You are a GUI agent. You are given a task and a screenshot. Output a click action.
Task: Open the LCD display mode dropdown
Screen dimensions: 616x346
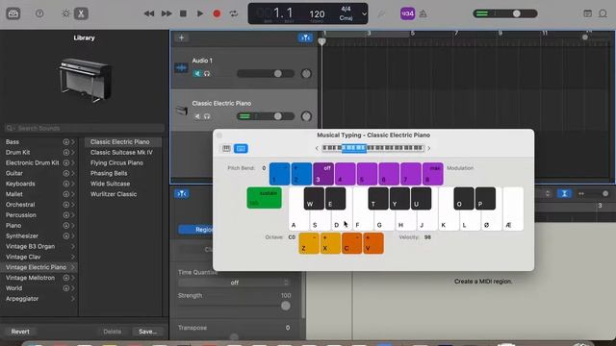point(364,14)
